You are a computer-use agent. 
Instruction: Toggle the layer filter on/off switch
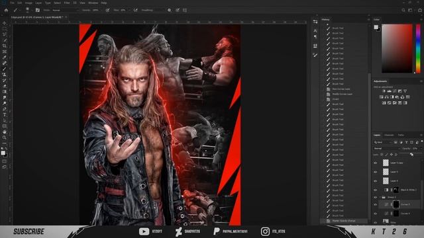422,141
